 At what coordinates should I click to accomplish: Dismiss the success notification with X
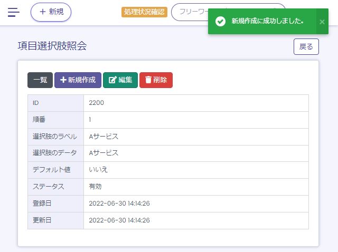coord(322,22)
